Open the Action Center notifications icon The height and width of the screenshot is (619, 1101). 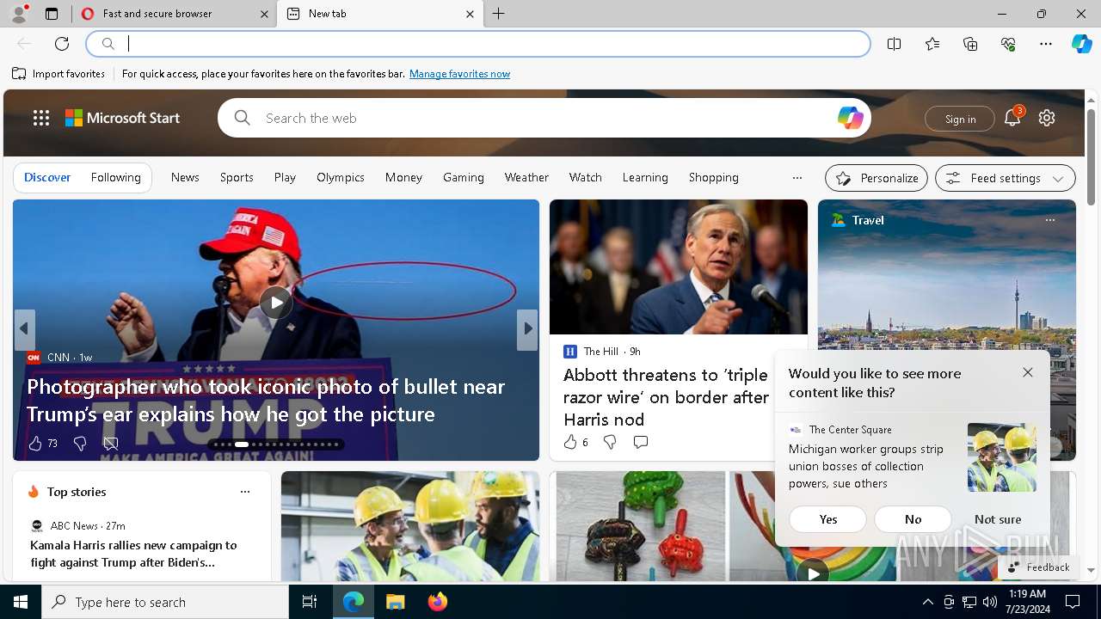click(1073, 602)
